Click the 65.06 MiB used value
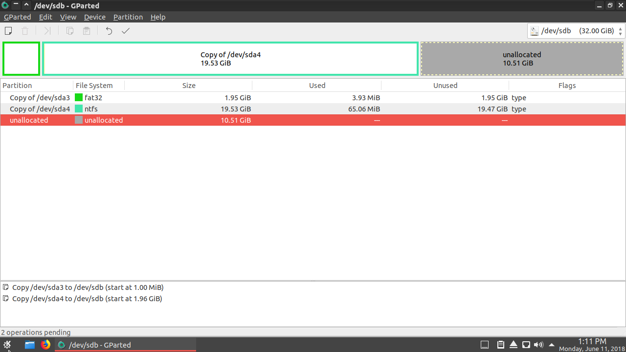 (x=364, y=109)
